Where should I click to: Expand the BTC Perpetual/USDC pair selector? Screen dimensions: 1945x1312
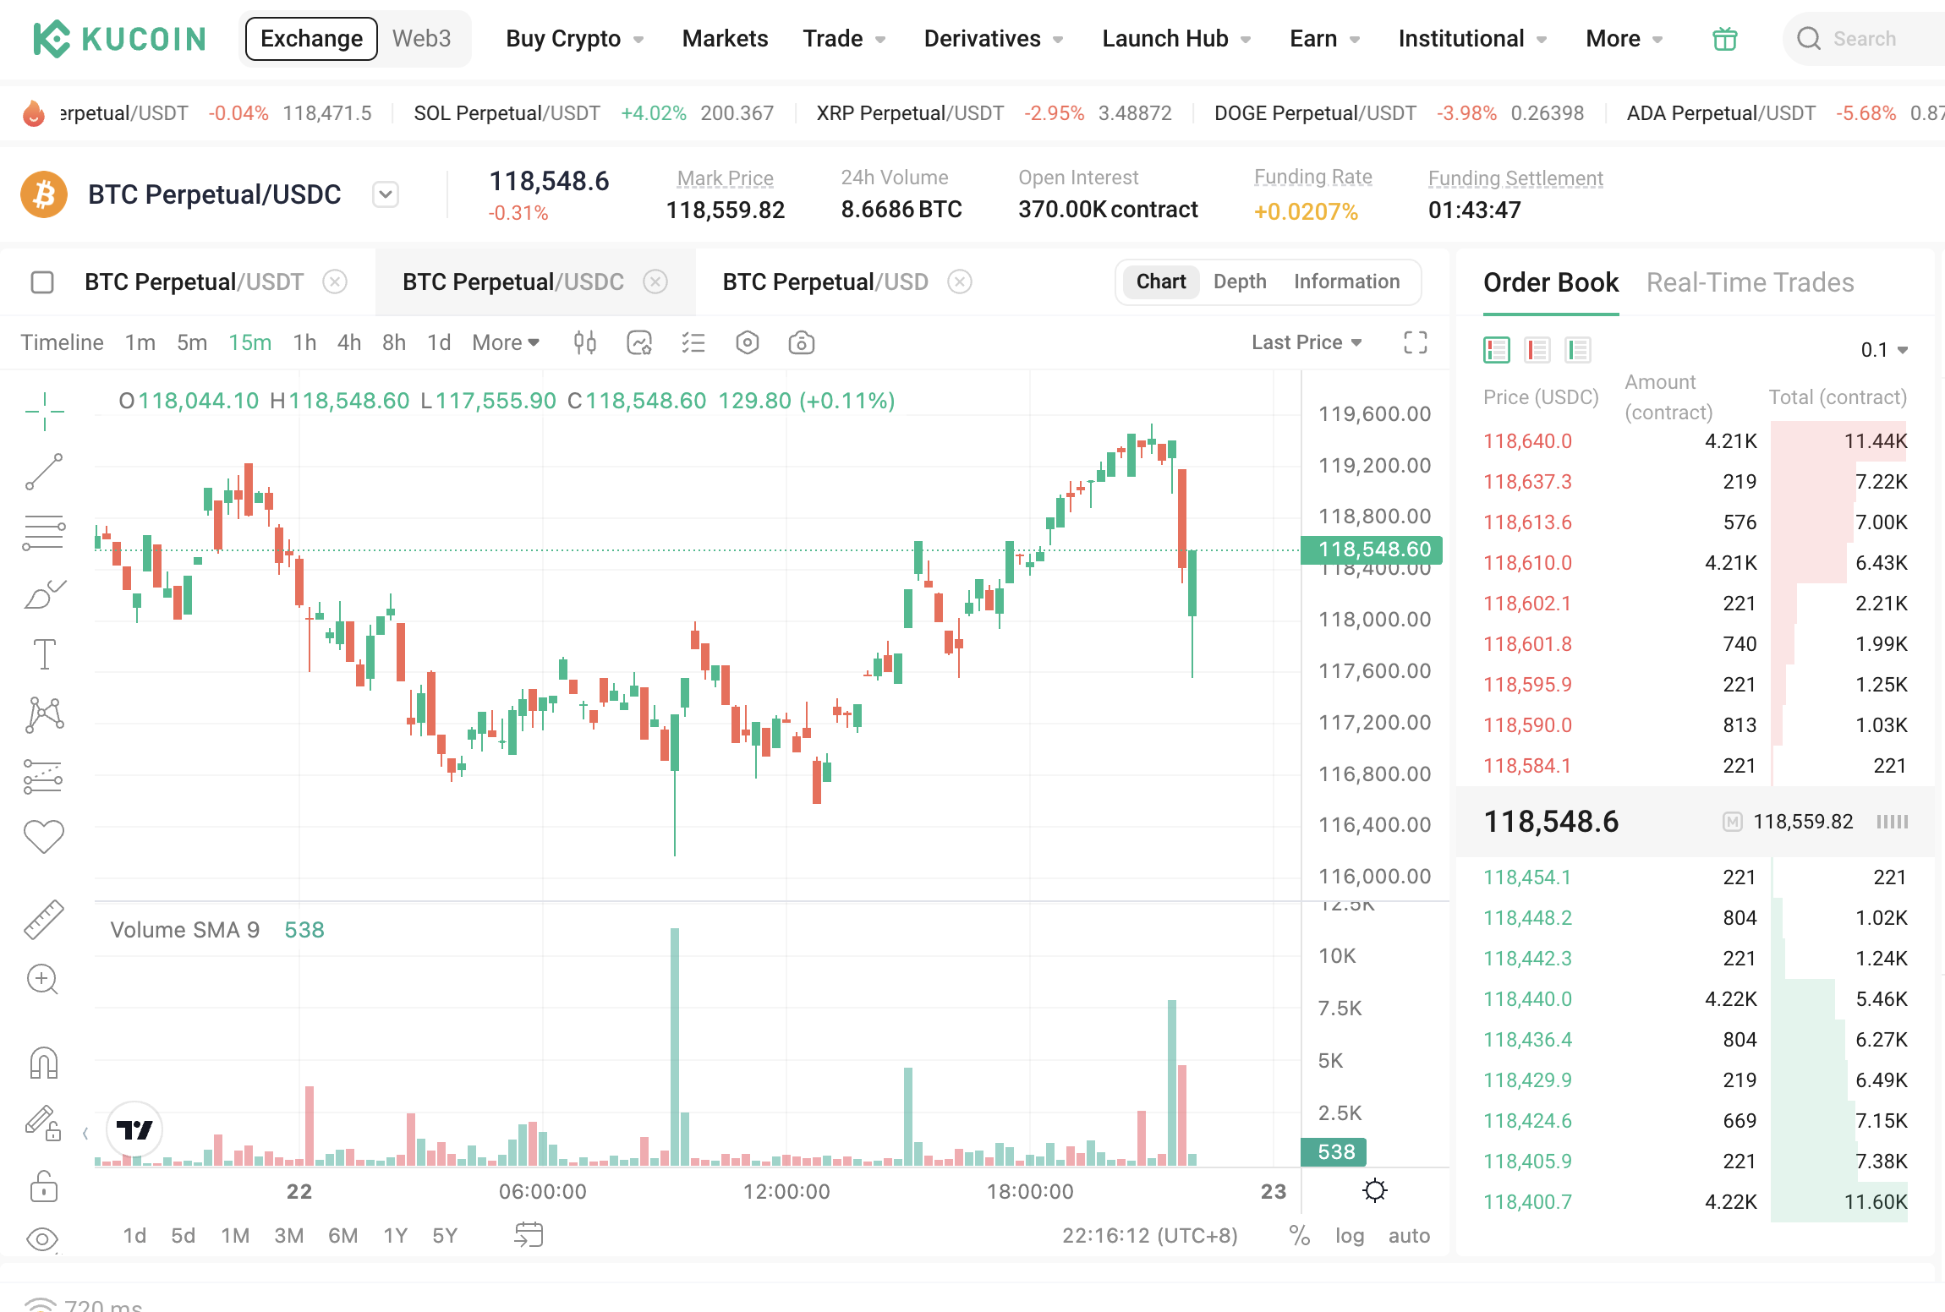(386, 194)
